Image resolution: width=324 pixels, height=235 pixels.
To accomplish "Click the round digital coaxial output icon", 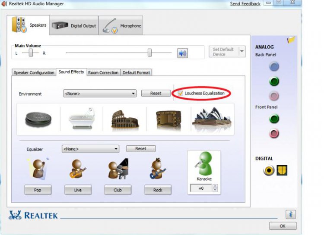I will (269, 170).
